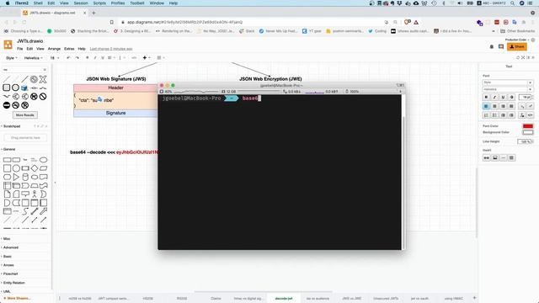Image resolution: width=539 pixels, height=303 pixels.
Task: Open the draw.io Help menu
Action: pos(82,49)
